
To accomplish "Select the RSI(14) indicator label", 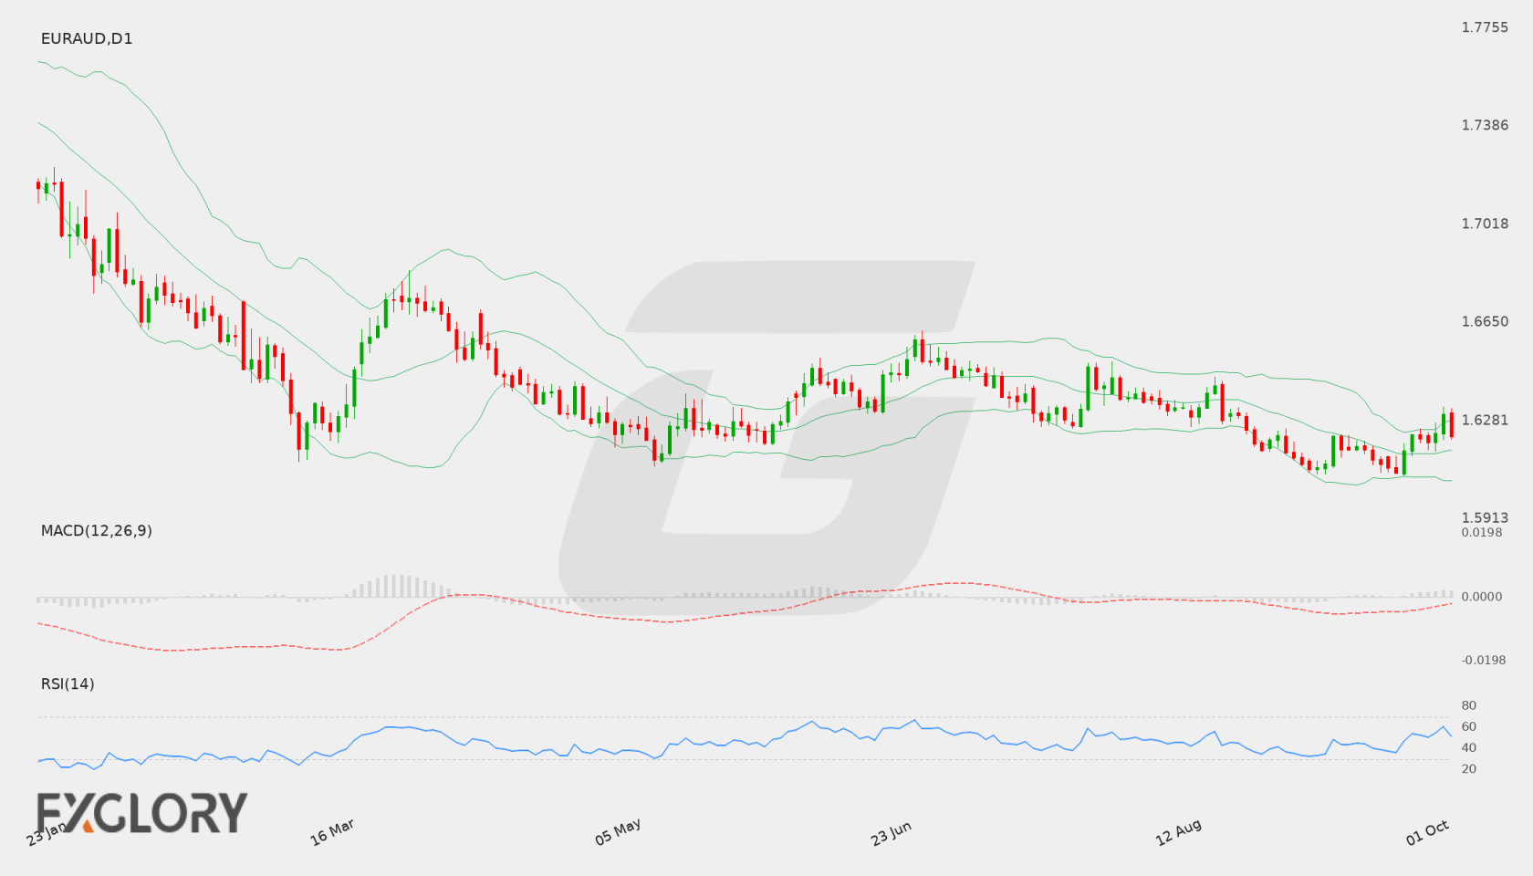I will coord(68,683).
